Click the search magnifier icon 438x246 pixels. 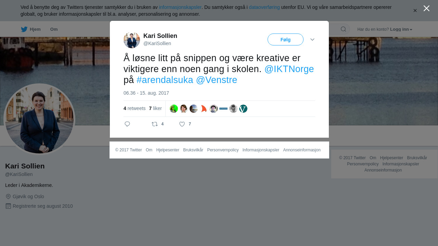(343, 29)
